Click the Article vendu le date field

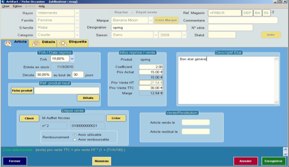196,123
